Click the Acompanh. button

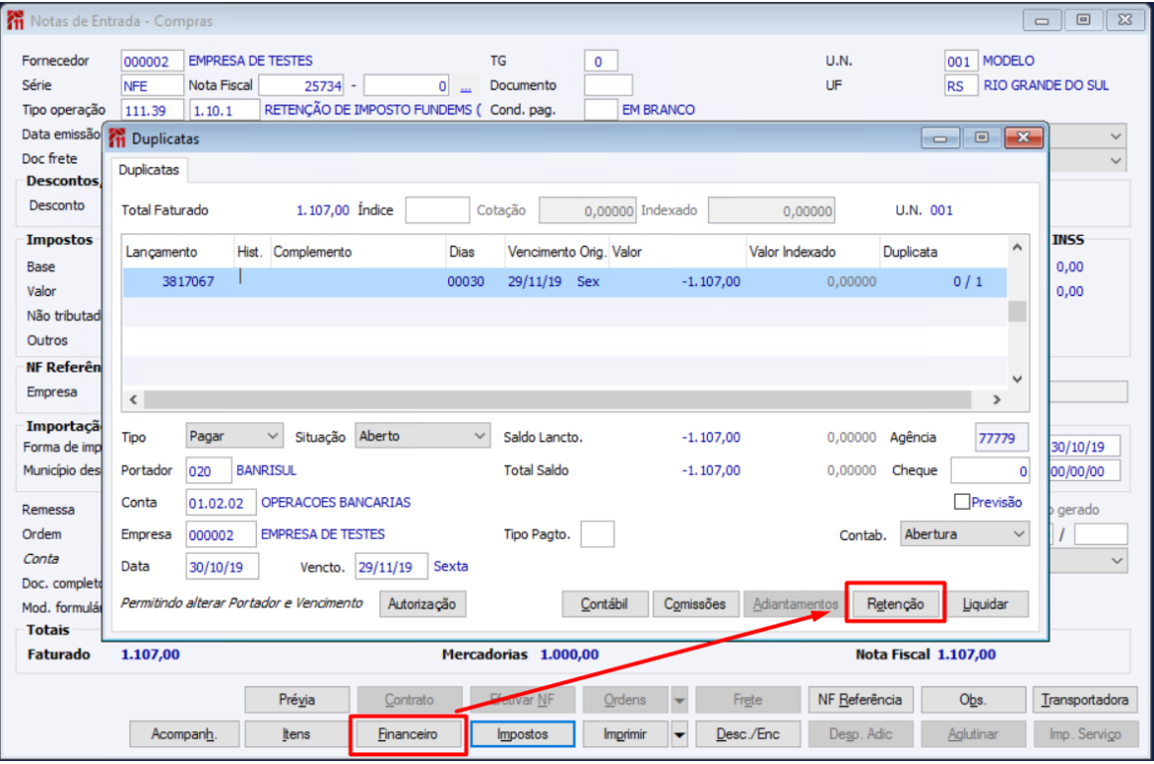[184, 734]
